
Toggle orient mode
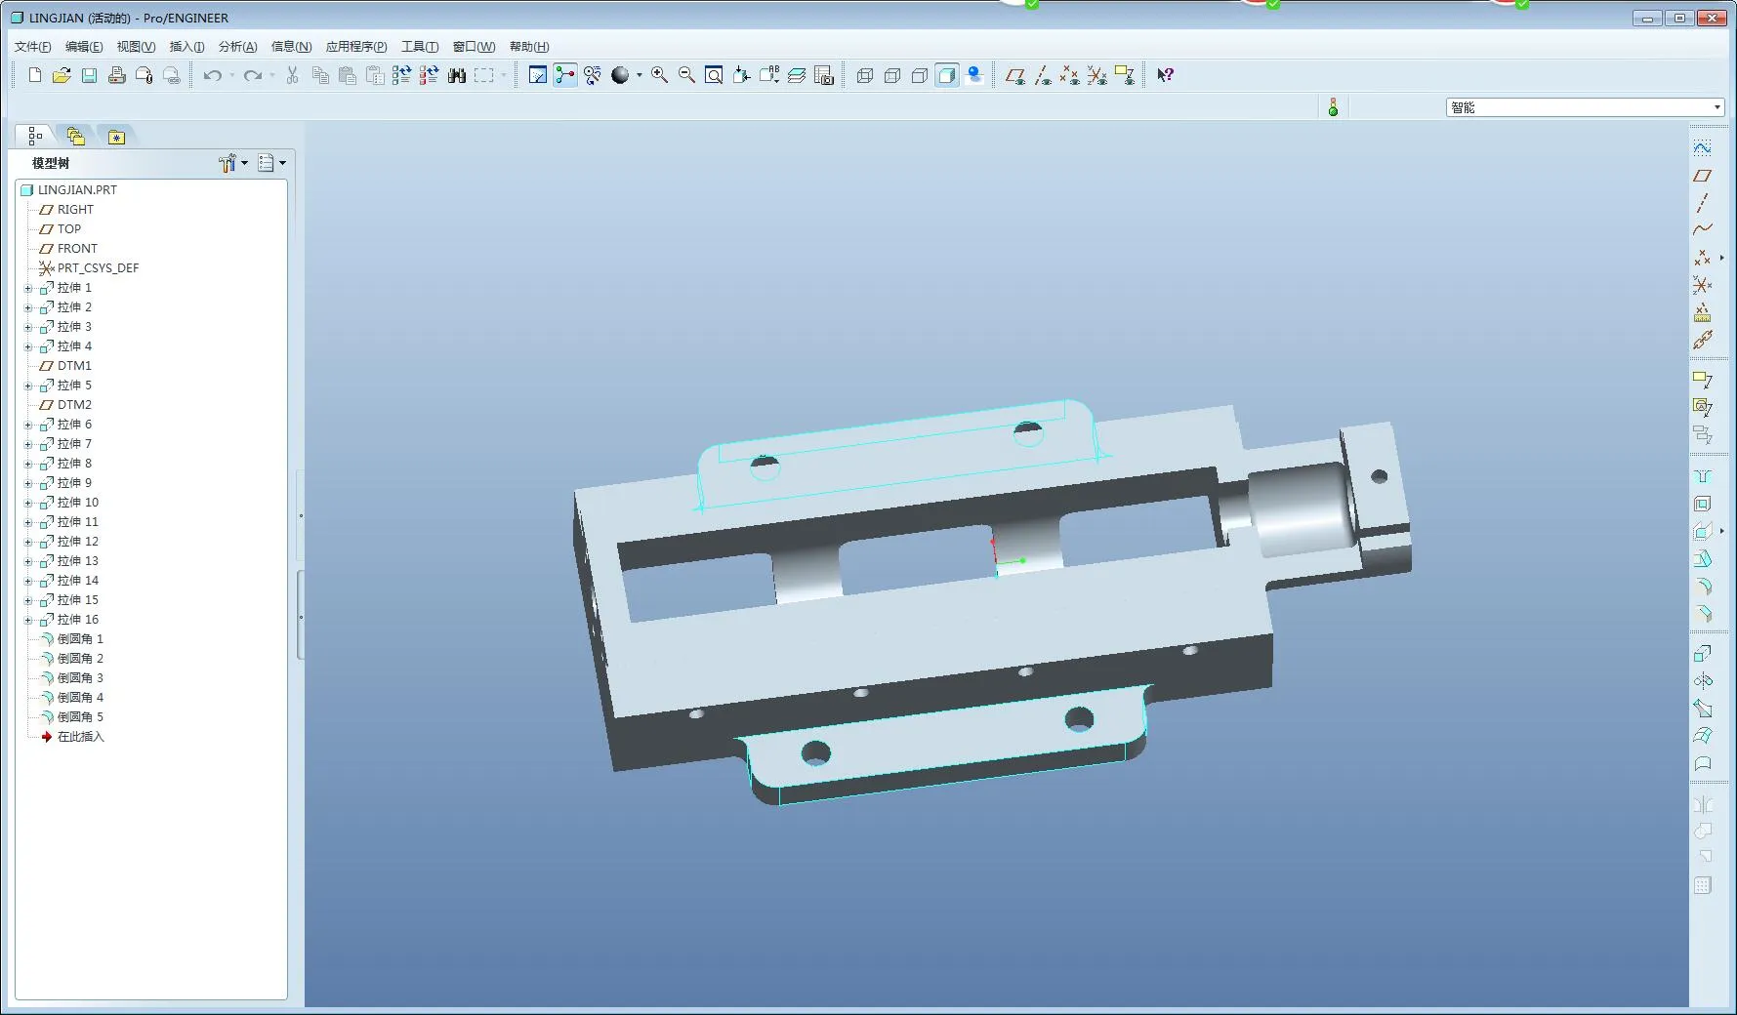[593, 75]
